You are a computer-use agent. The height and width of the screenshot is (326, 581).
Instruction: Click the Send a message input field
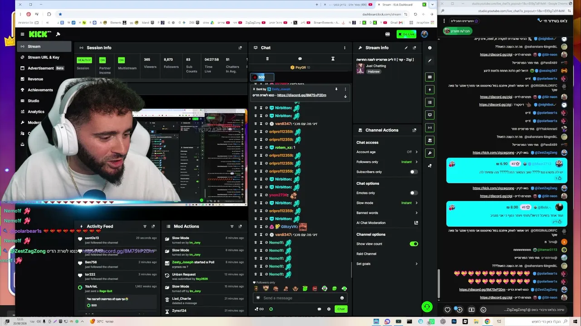(x=300, y=298)
